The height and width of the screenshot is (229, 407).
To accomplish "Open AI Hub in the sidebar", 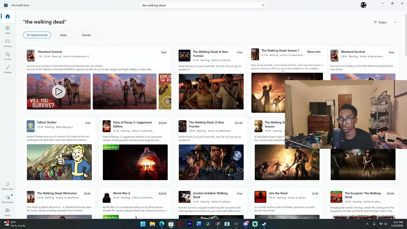I will [8, 56].
